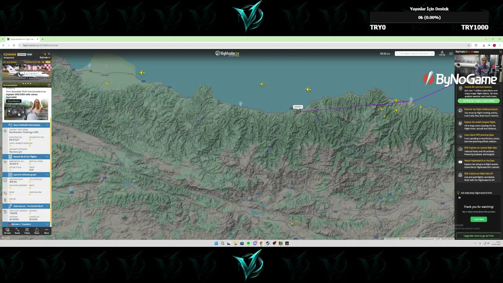Open the Windows Start menu
Viewport: 503px width, 283px height.
[216, 243]
